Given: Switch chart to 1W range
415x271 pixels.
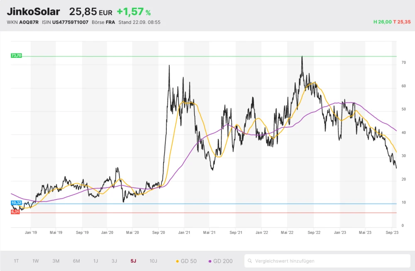Looking at the screenshot, I should point(36,261).
